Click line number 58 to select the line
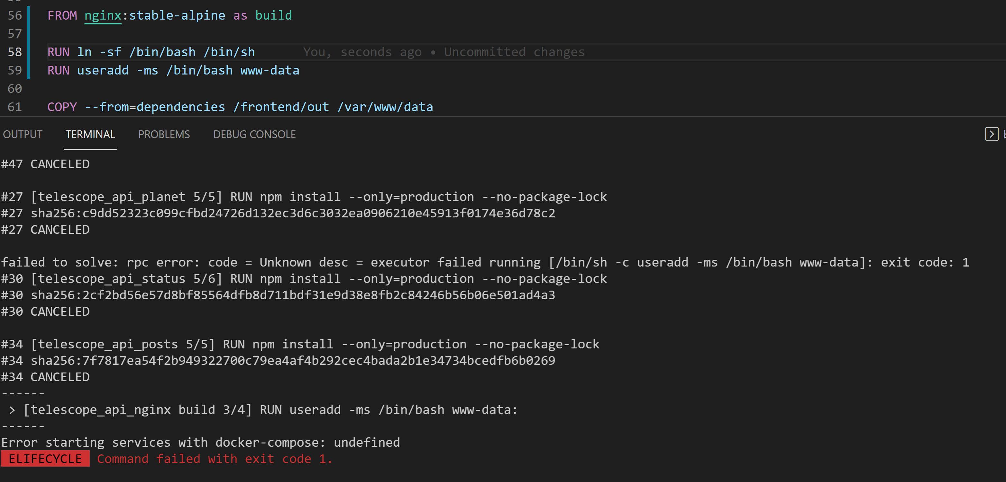Viewport: 1006px width, 482px height. 14,52
